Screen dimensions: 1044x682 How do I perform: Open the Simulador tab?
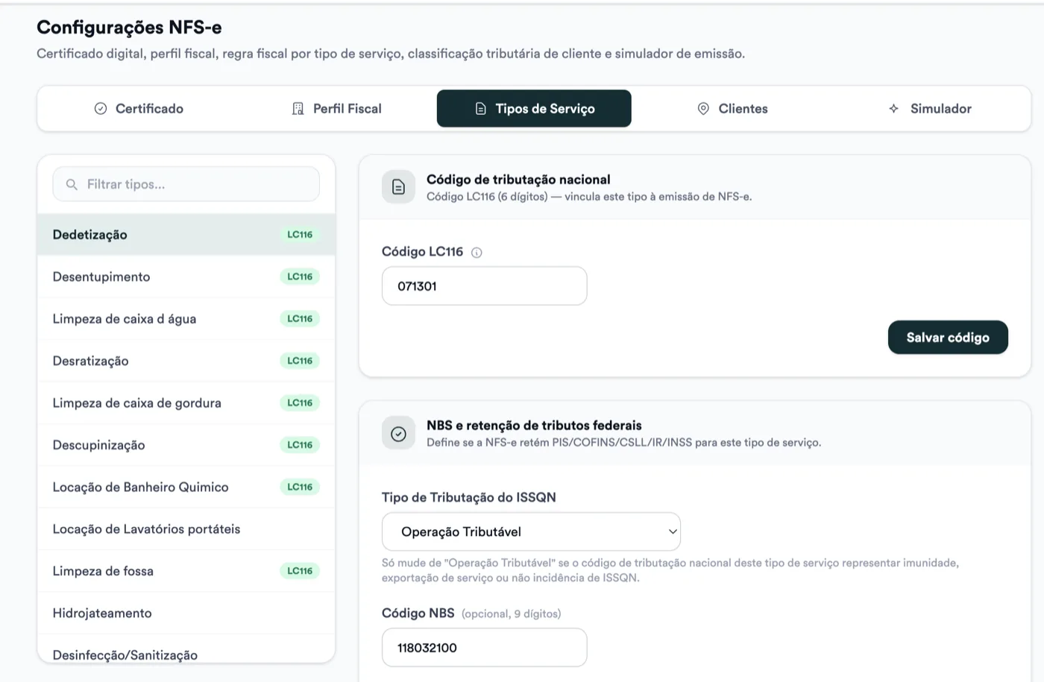930,109
